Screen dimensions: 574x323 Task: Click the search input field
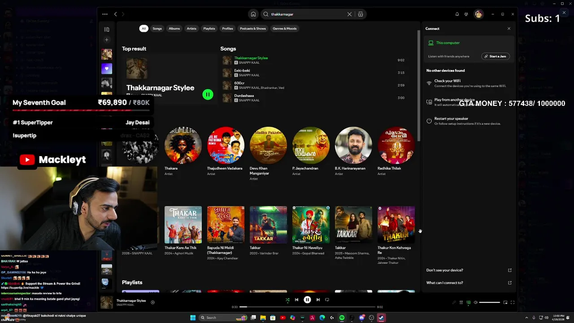pyautogui.click(x=308, y=14)
